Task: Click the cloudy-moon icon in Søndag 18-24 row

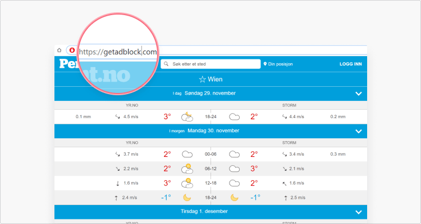Action: pos(187,116)
